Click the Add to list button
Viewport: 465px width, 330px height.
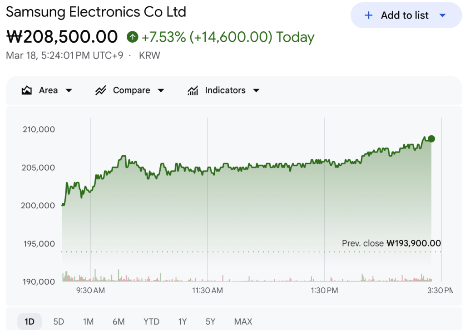[x=404, y=15]
